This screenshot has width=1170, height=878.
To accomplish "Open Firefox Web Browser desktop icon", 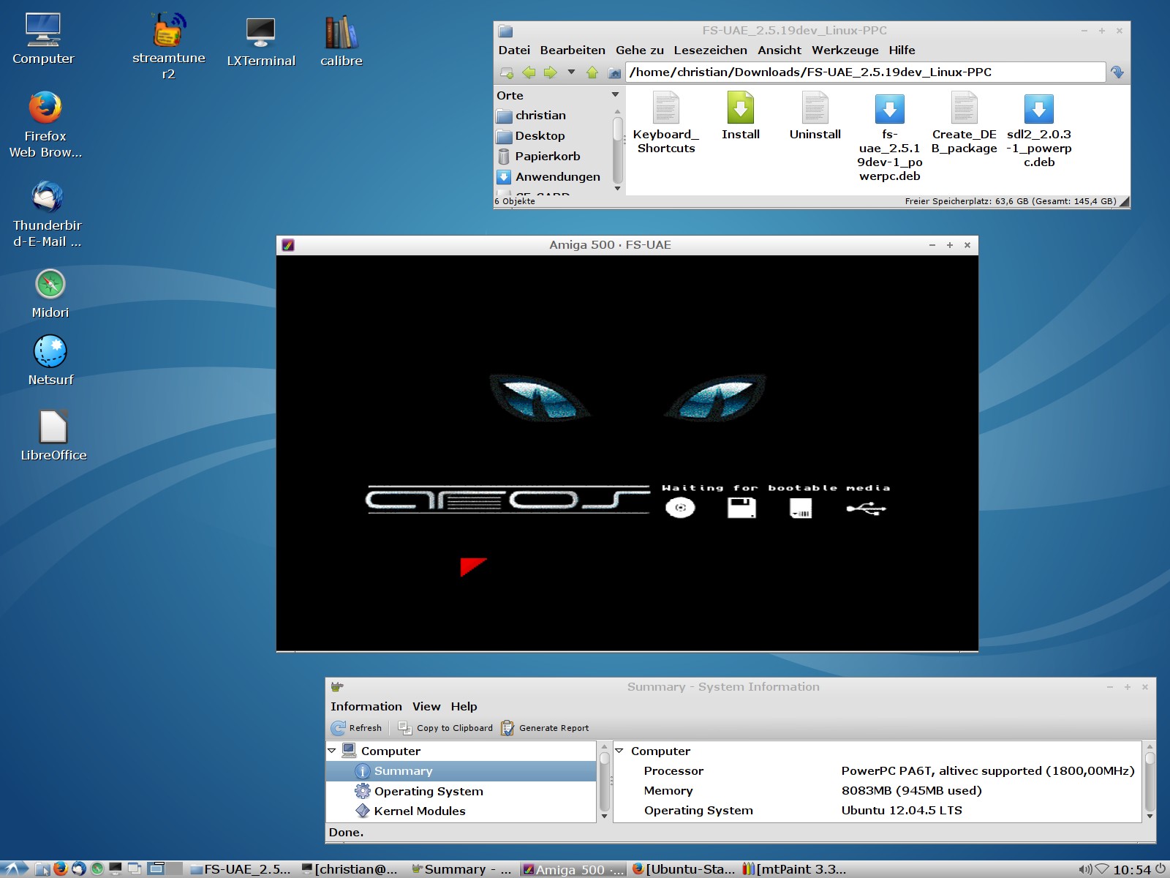I will pyautogui.click(x=45, y=108).
